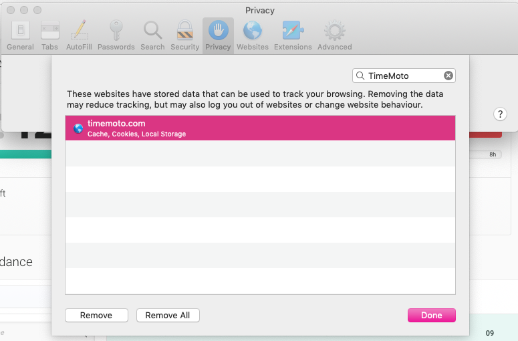Click the green zoom window button
The image size is (518, 341).
point(37,10)
